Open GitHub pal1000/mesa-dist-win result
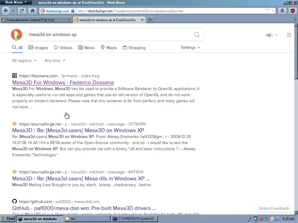Viewport: 298px width, 223px height. point(84,208)
